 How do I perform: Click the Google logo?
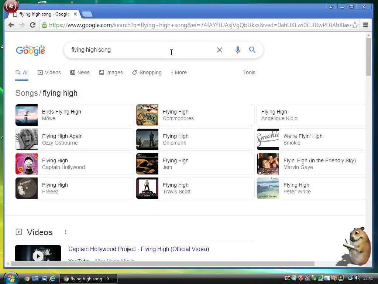(x=30, y=50)
